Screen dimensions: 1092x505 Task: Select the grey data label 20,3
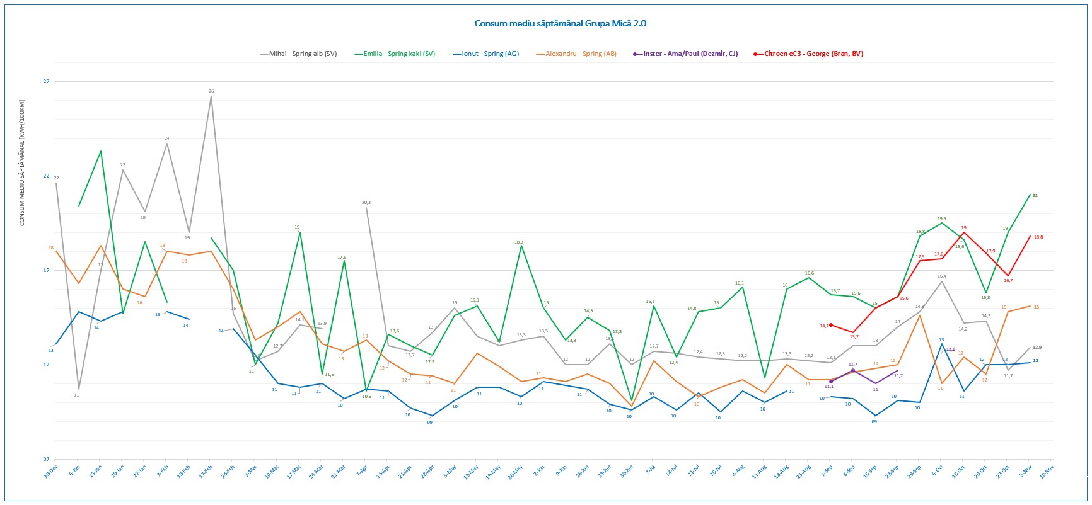pos(366,203)
